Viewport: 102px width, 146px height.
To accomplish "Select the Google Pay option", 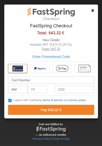I will [62, 68].
